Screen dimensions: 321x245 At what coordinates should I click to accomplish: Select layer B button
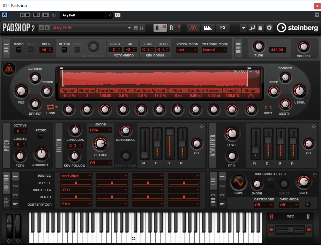172,28
